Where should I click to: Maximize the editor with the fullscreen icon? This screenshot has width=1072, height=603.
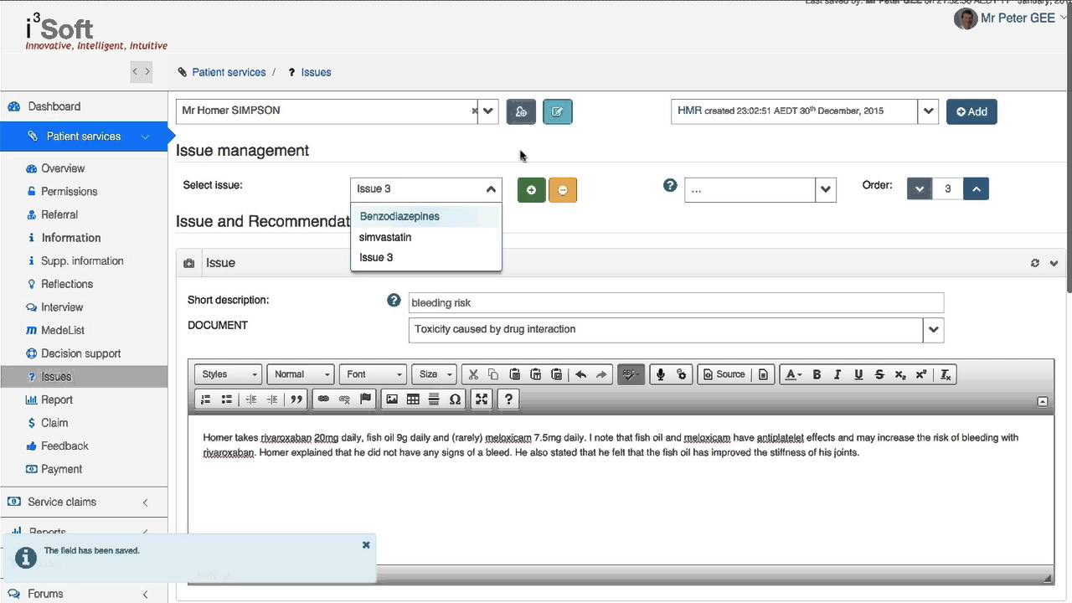482,399
